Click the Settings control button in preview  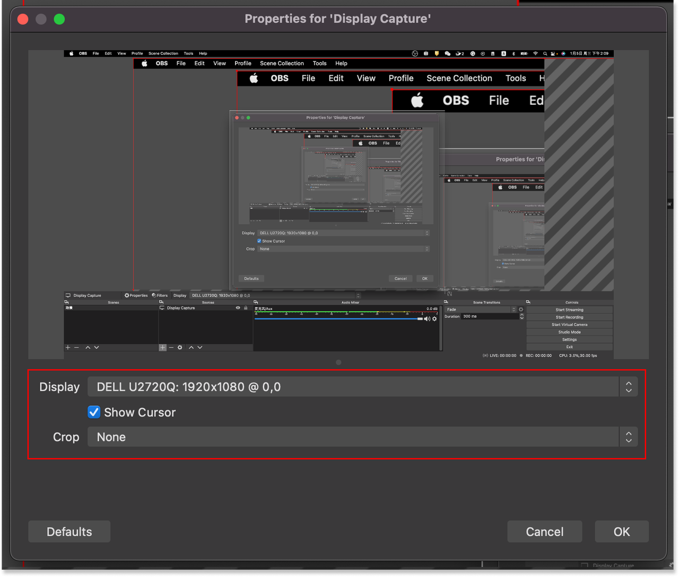pyautogui.click(x=569, y=340)
